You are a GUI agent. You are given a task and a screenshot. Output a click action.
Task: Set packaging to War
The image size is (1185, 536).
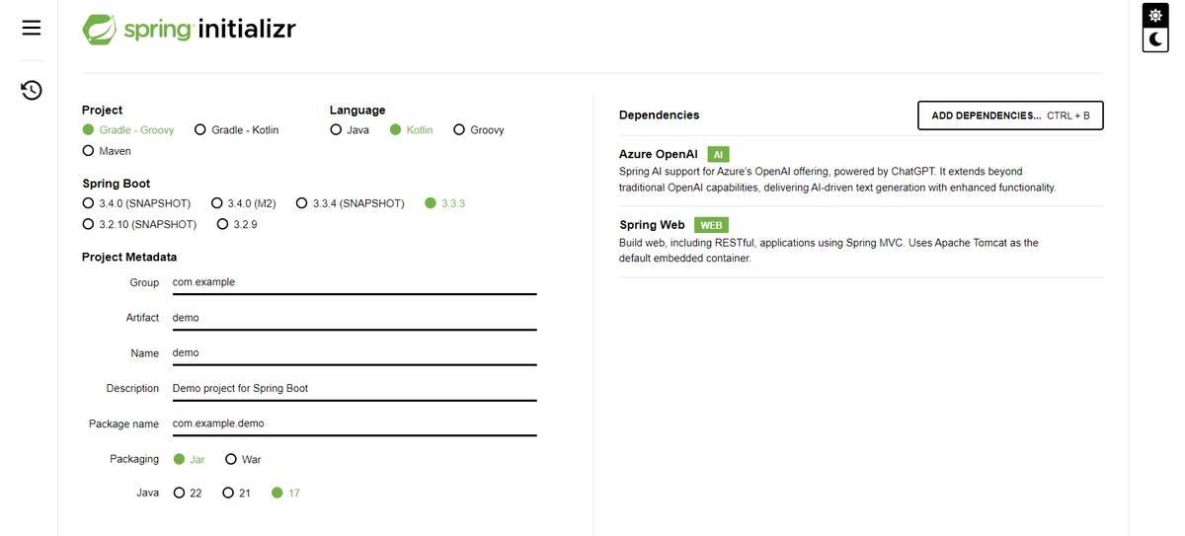pyautogui.click(x=243, y=459)
